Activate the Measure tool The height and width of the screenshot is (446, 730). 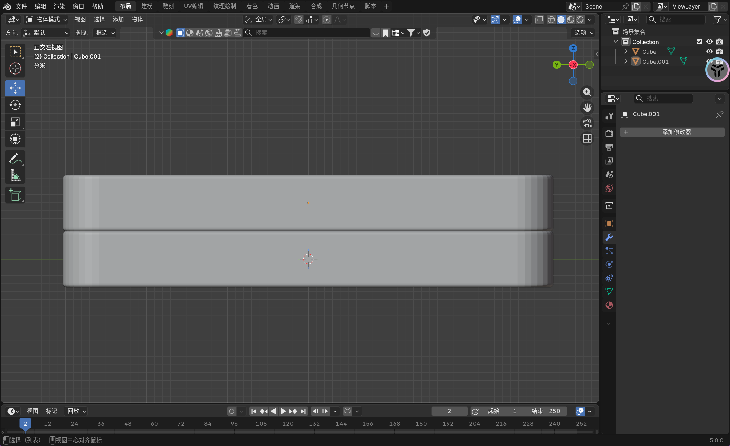(15, 176)
